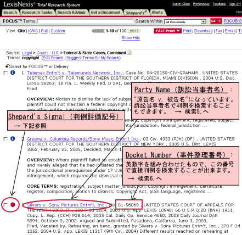This screenshot has height=235, width=242.
Task: Switch to Full view
Action: 44,31
